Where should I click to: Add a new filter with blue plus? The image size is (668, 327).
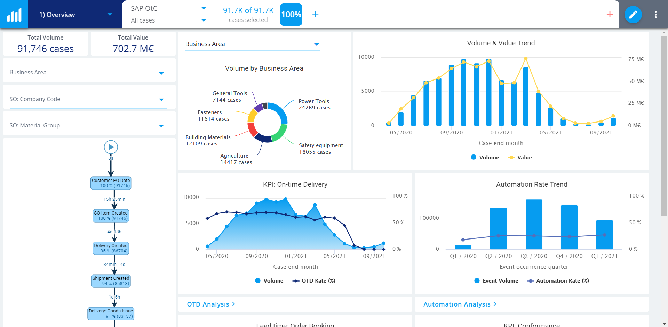tap(315, 14)
